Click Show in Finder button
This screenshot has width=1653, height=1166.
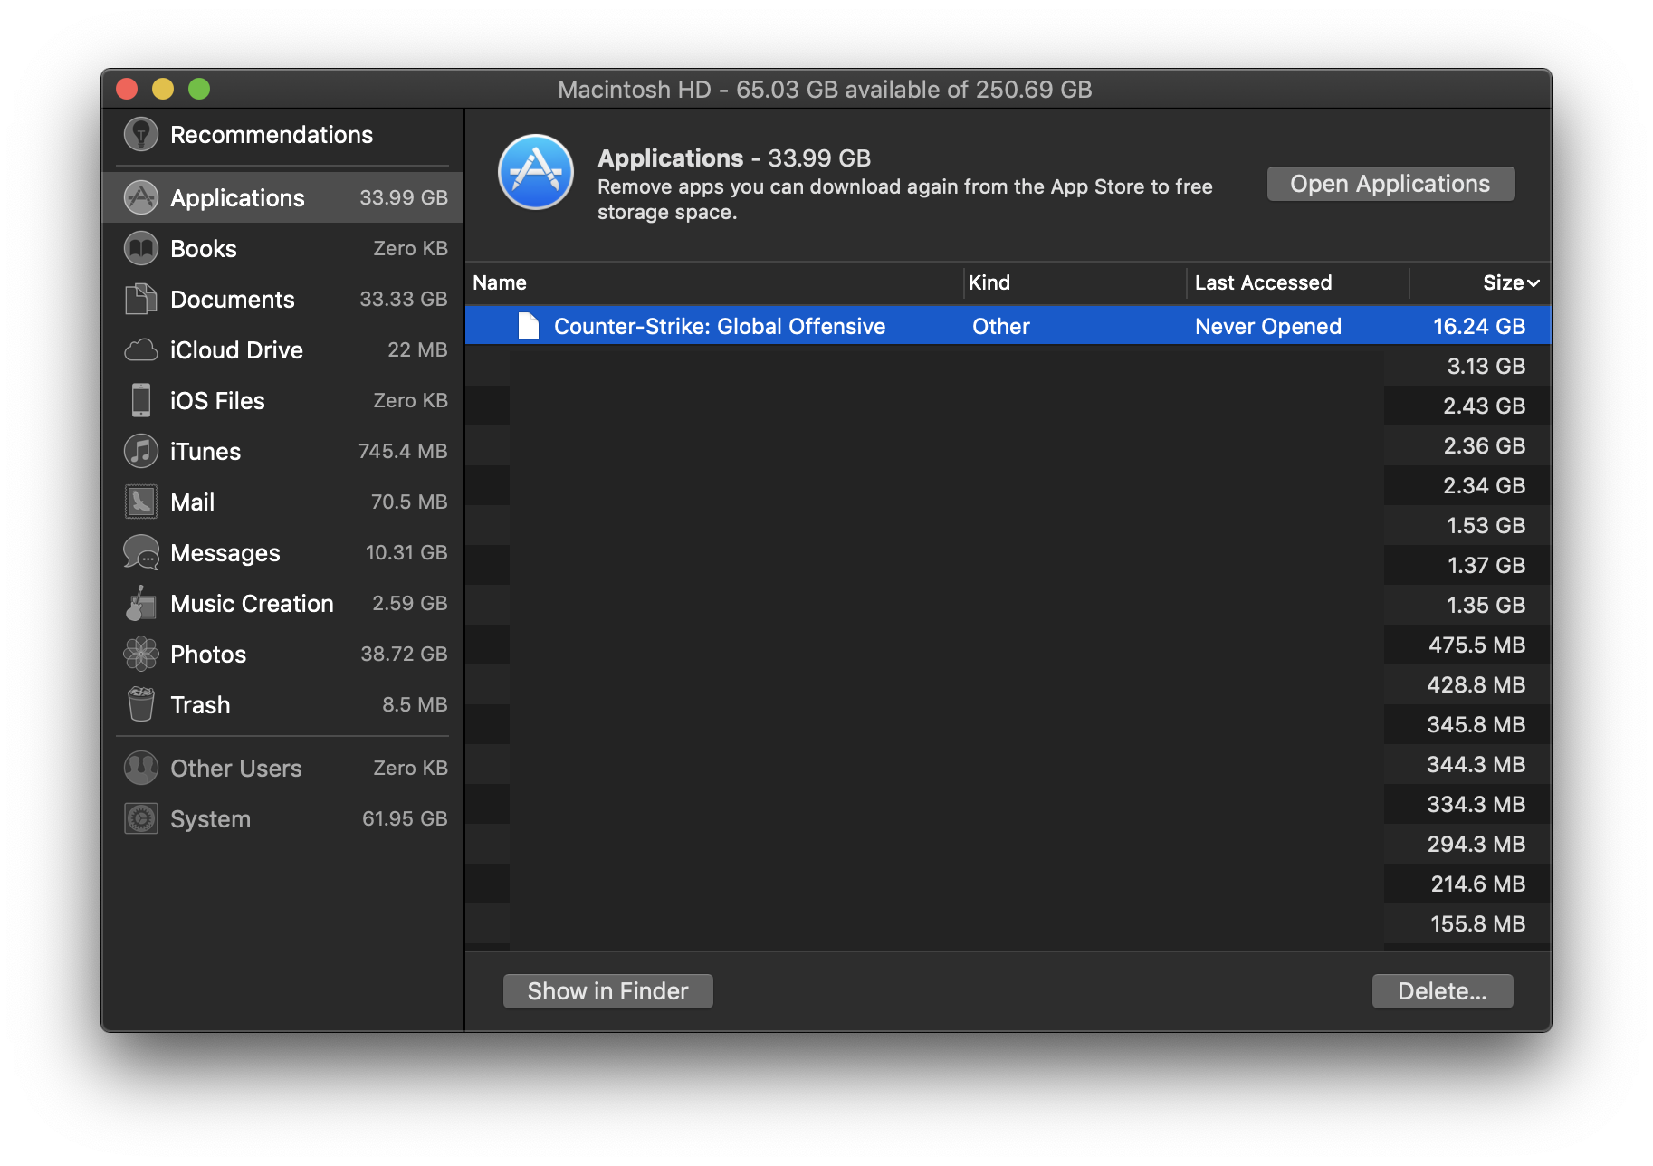(x=608, y=991)
